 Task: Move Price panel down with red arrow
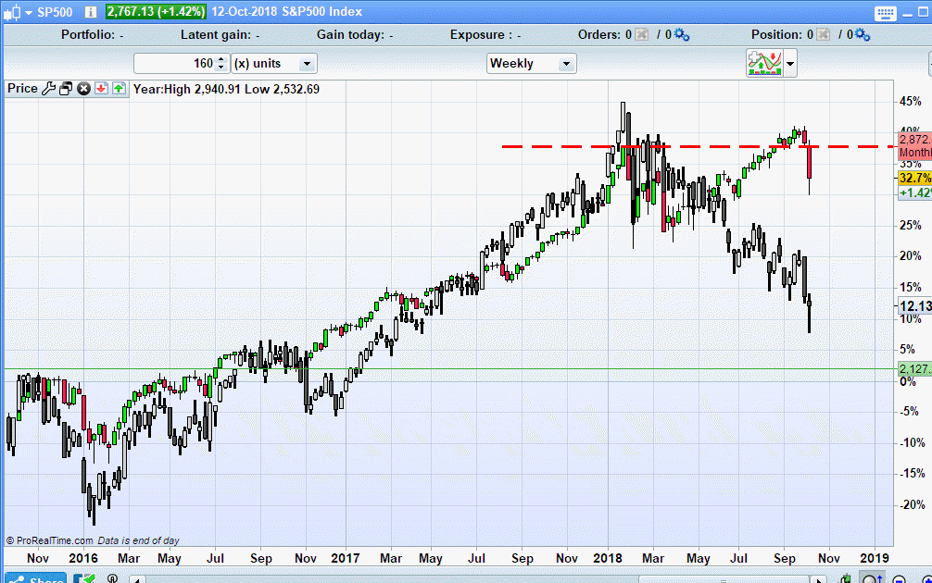(x=101, y=89)
